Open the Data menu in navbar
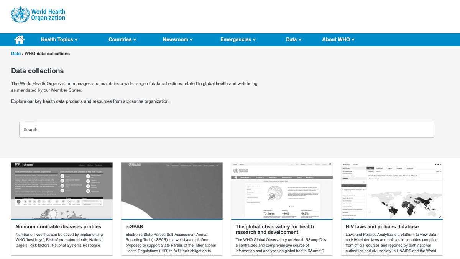This screenshot has width=460, height=259. click(x=294, y=39)
